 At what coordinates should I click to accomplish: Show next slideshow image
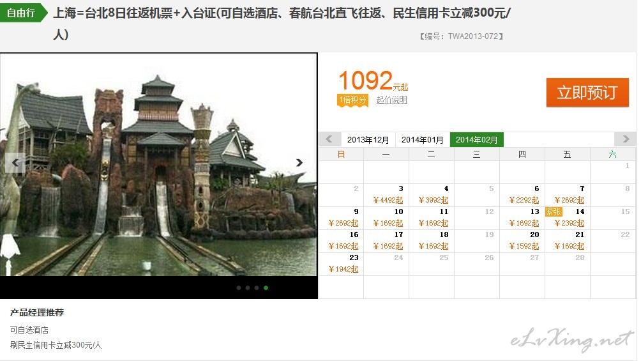tap(299, 162)
